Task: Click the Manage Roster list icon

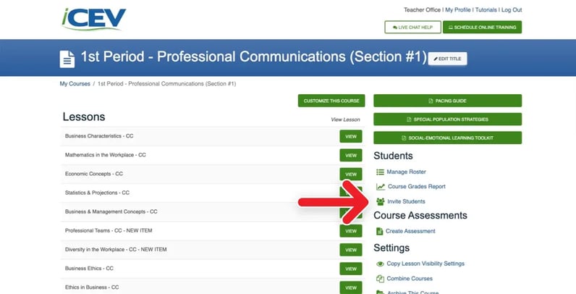Action: click(380, 172)
